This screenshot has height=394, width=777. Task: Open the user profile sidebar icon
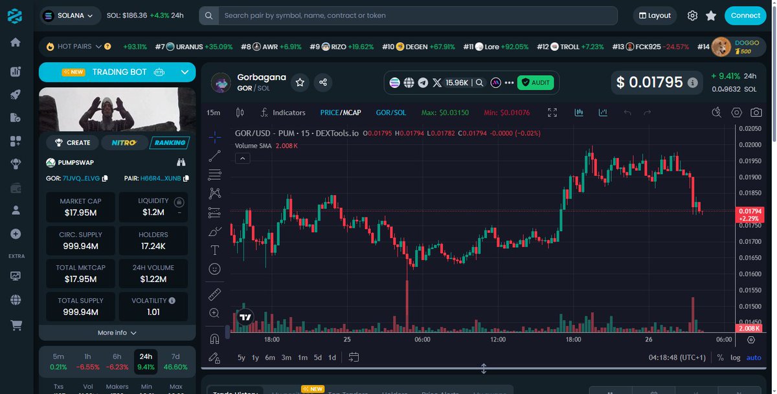(x=16, y=210)
